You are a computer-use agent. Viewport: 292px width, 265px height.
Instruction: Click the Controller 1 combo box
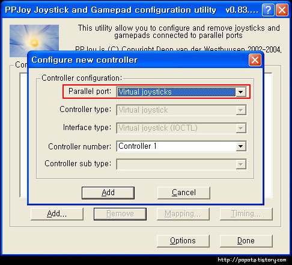pos(181,146)
